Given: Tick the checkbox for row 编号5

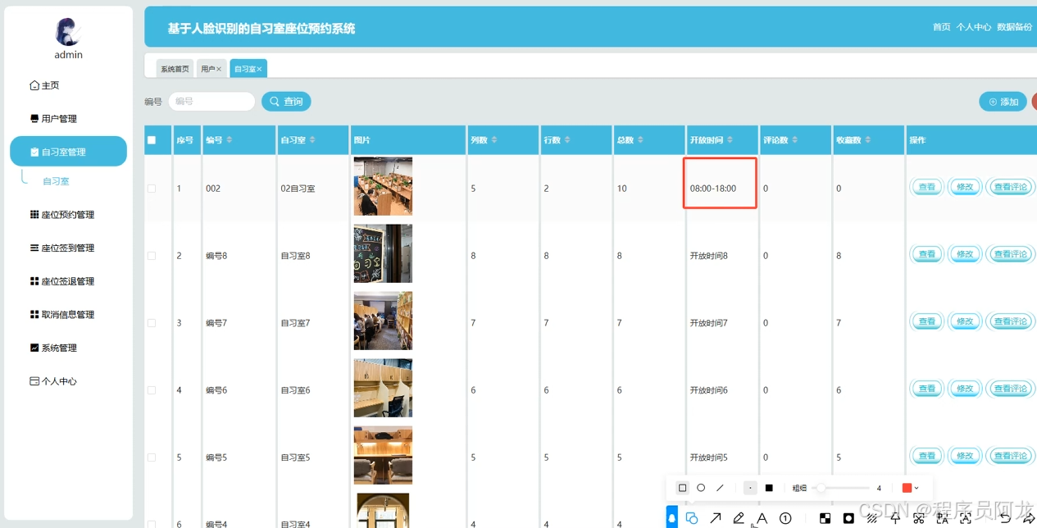Looking at the screenshot, I should (151, 457).
